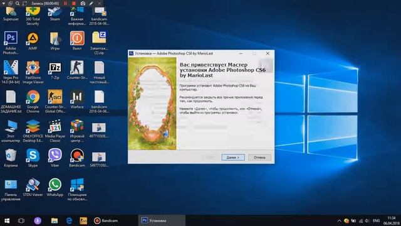Click the Отмена button in installer
Screen dimensions: 401x226
(259, 158)
